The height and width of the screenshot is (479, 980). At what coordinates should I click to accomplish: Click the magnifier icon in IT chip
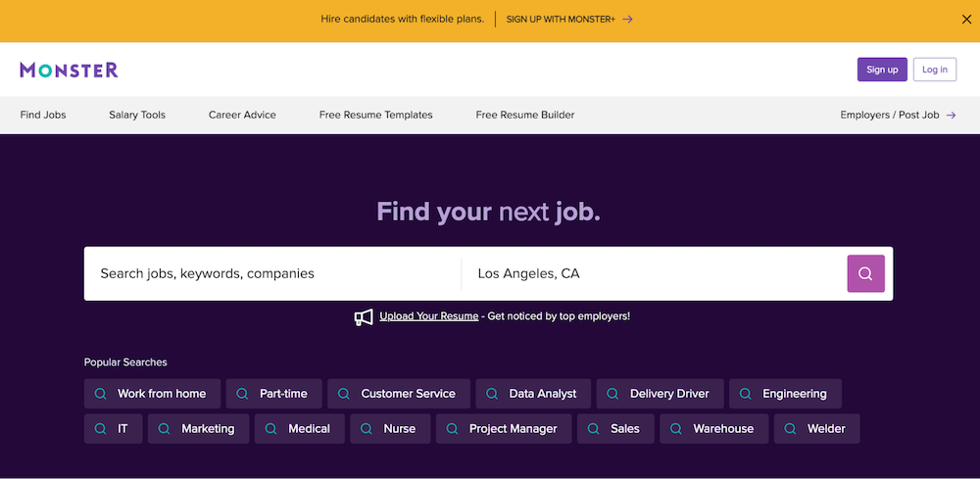(100, 429)
